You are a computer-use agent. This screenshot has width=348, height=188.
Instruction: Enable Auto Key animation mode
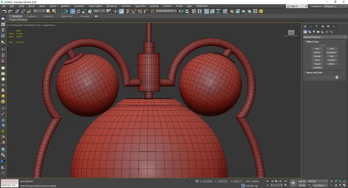302,181
